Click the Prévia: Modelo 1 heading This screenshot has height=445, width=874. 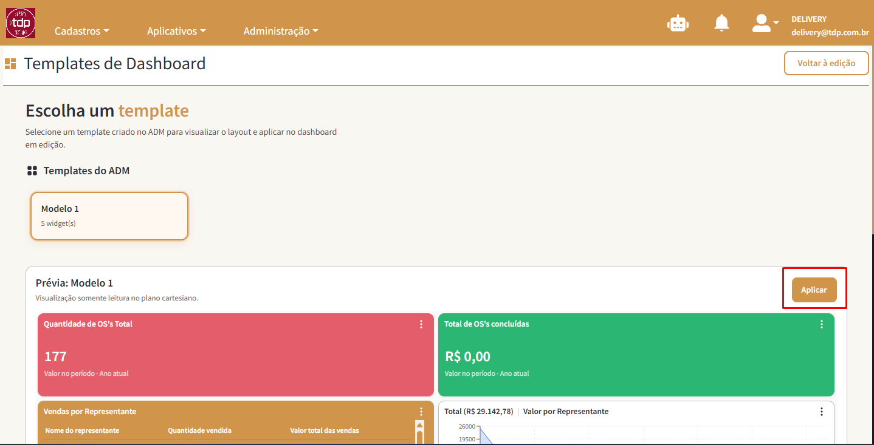point(74,283)
